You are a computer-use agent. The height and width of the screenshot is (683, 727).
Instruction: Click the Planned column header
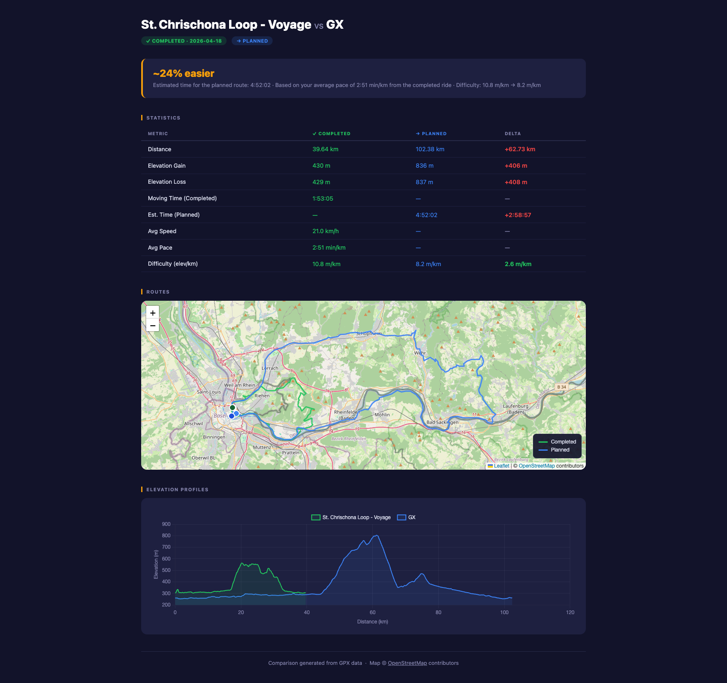pos(431,133)
